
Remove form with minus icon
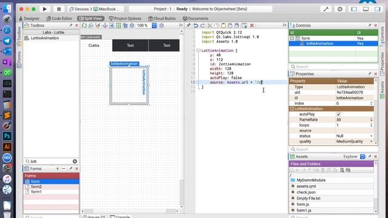point(64,168)
